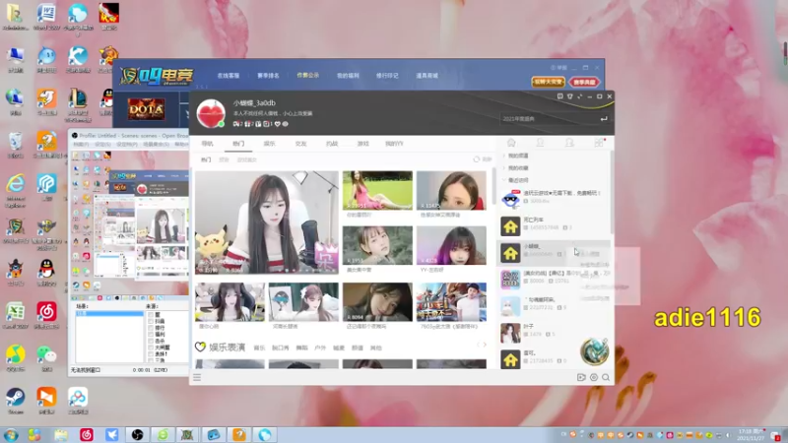The image size is (788, 443).
Task: Click the video camera icon at YY bottom bar
Action: [x=581, y=377]
